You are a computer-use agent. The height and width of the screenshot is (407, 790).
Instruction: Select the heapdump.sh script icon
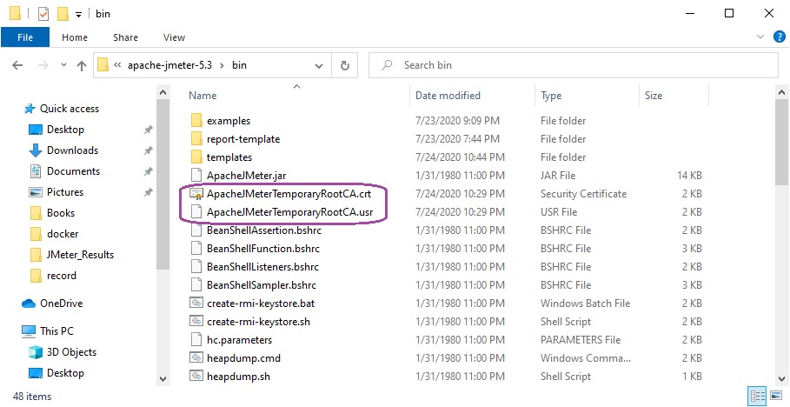coord(196,377)
